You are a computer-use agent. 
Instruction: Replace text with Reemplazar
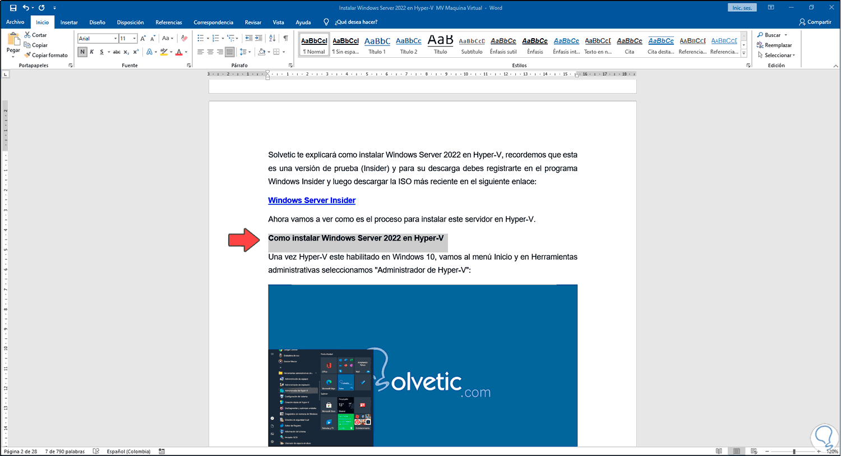click(774, 45)
